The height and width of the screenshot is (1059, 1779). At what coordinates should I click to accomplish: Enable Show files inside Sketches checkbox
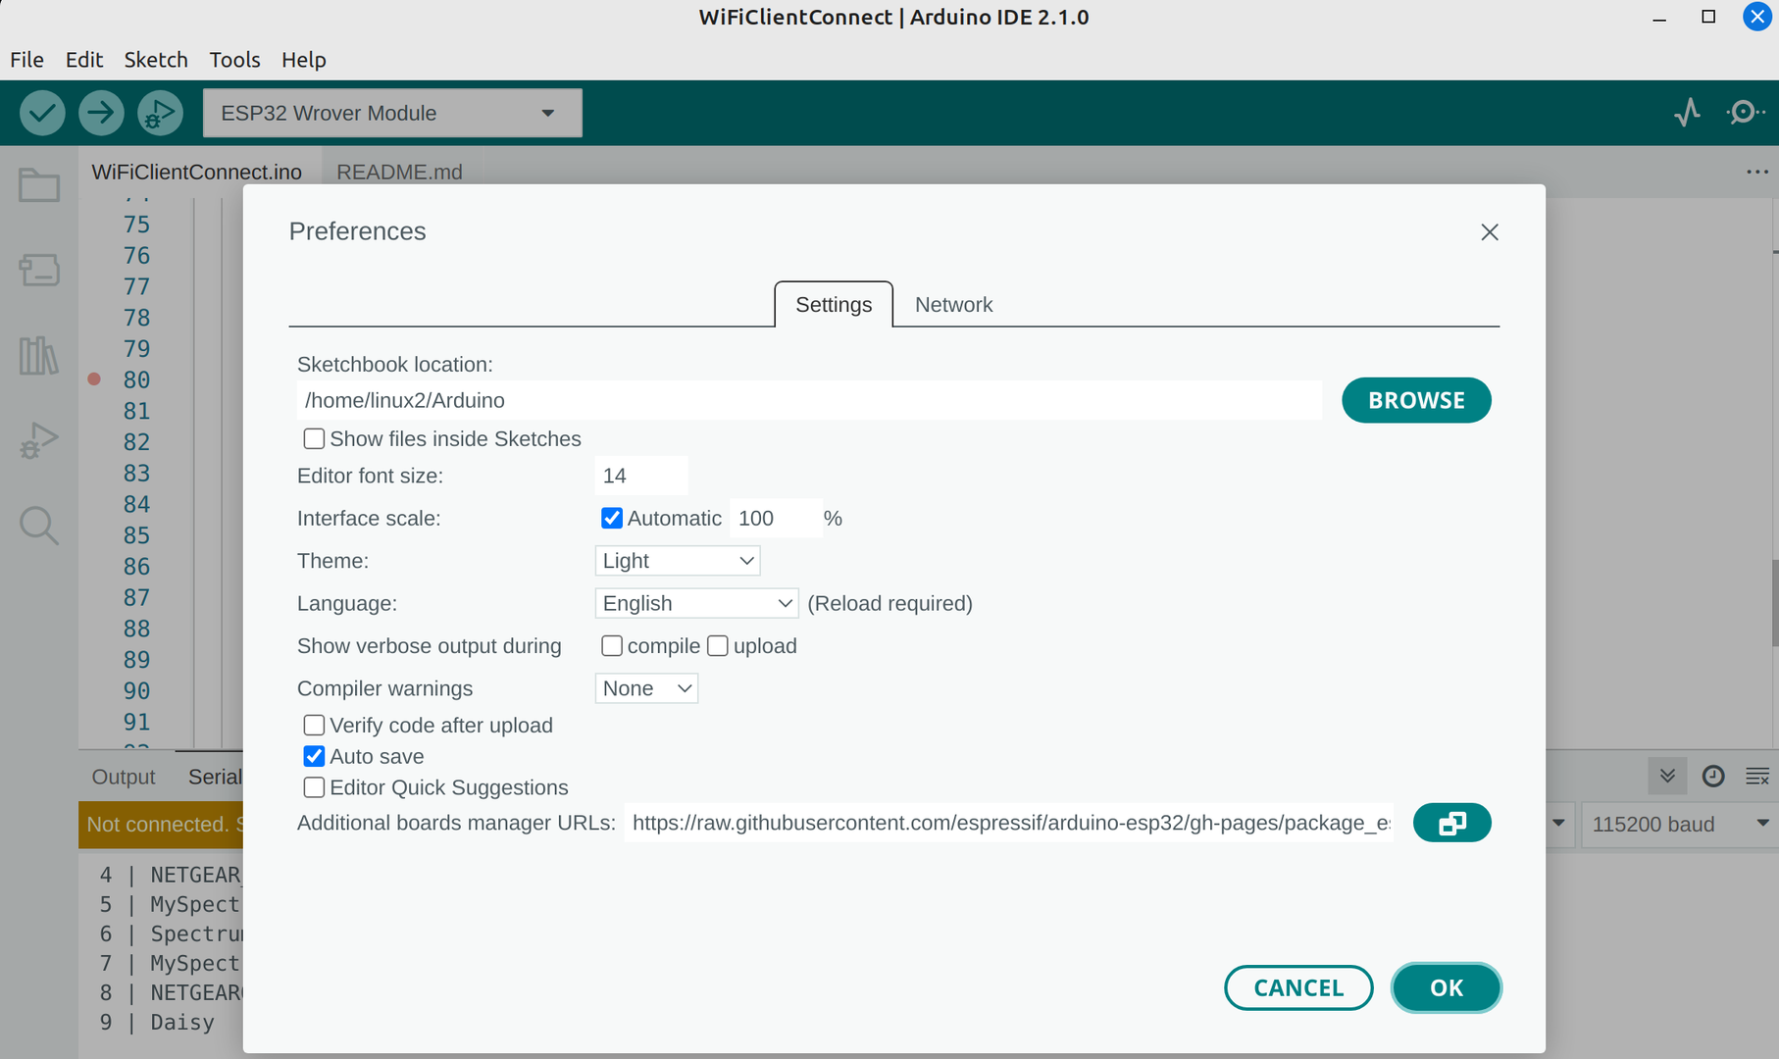pos(314,438)
